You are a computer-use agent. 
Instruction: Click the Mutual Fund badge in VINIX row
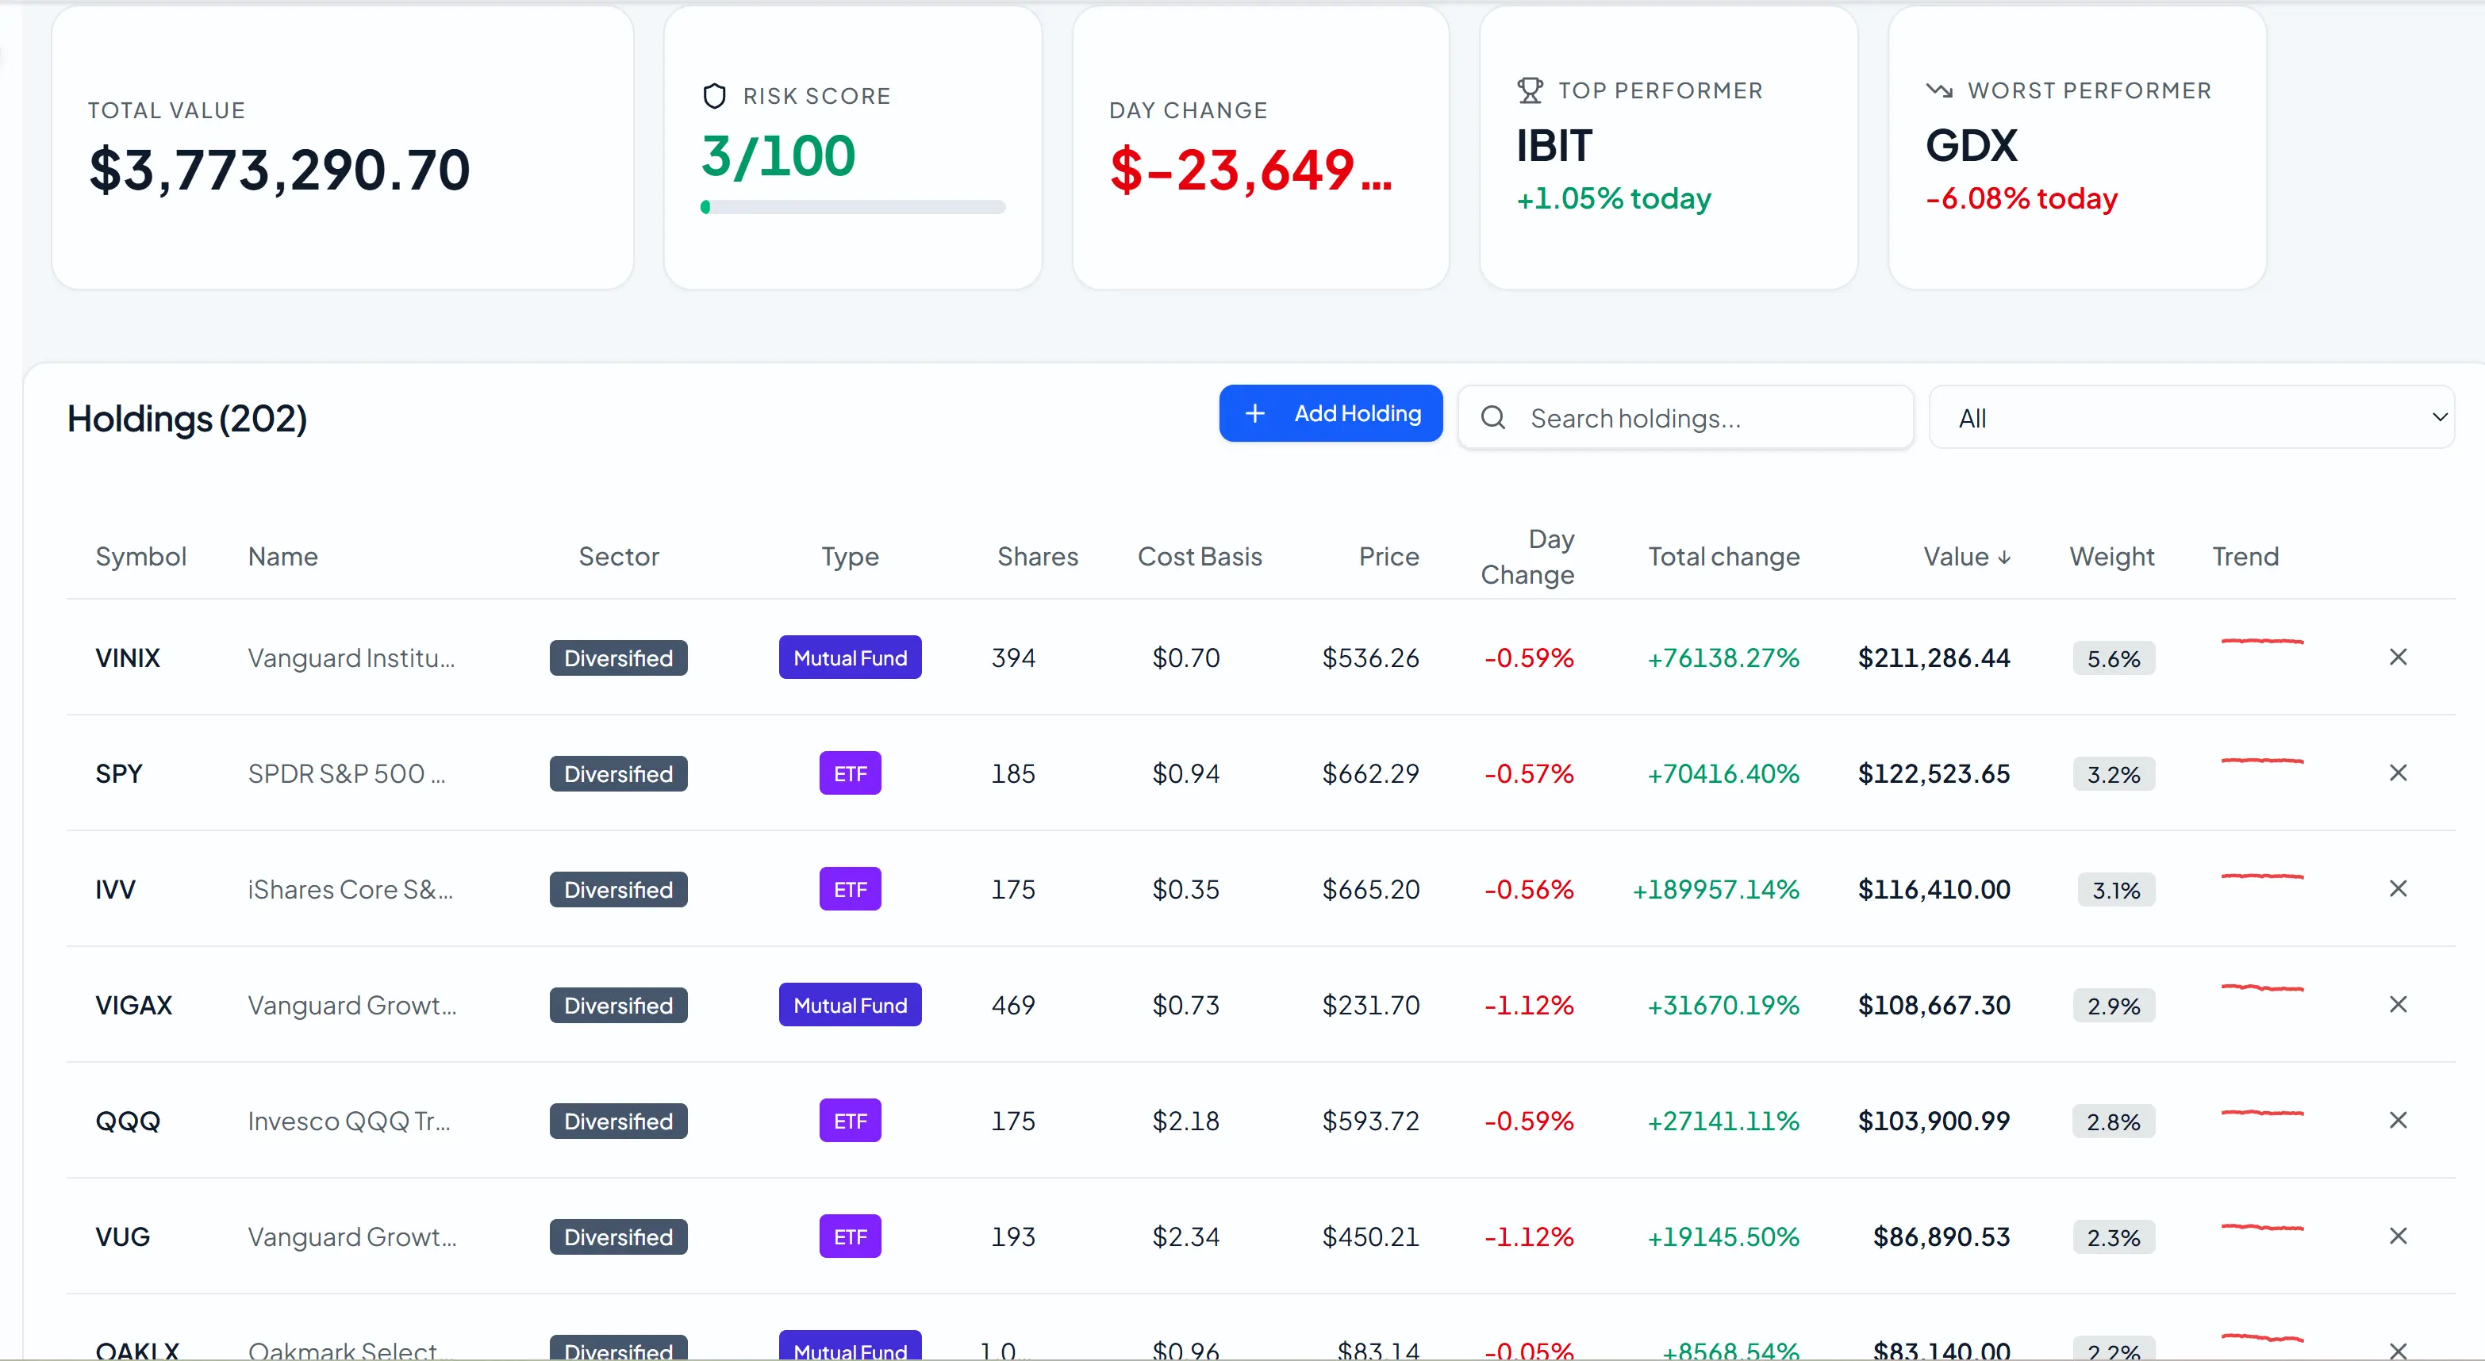tap(850, 657)
